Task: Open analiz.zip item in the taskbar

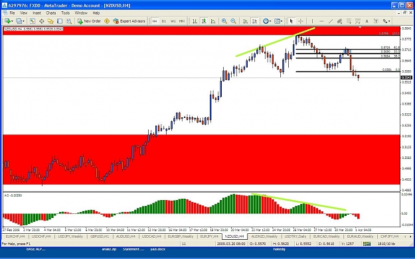Action: click(x=109, y=249)
